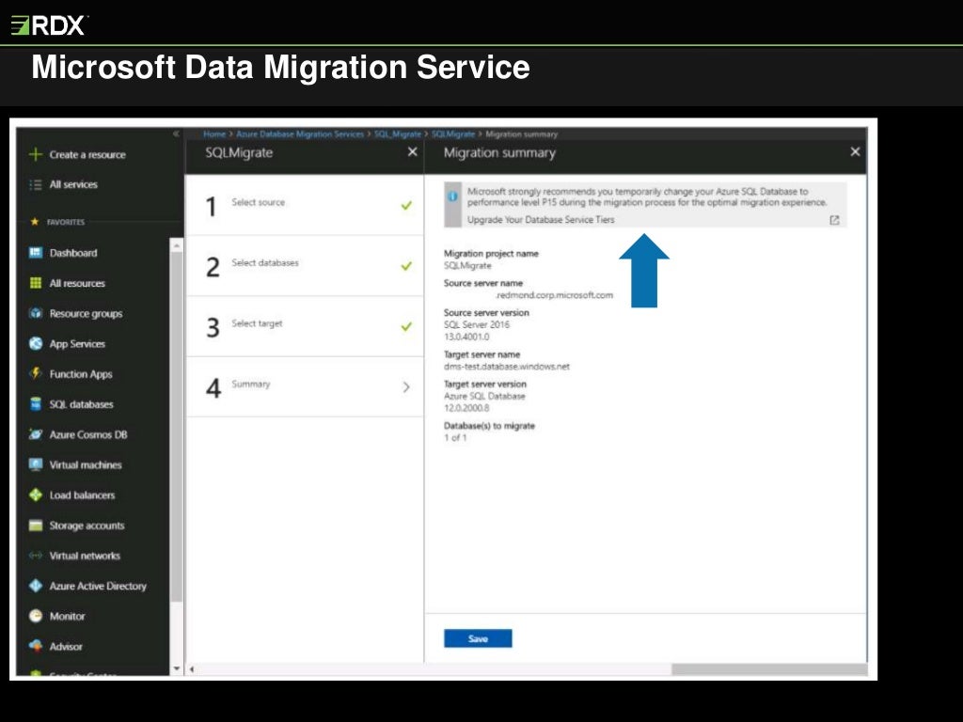Open the Load balancers icon

pos(36,494)
